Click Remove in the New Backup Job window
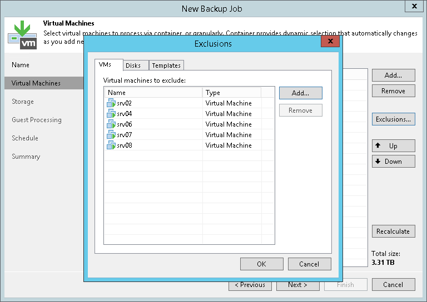Viewport: 427px width, 302px height. (x=394, y=91)
